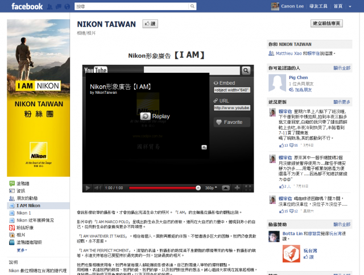
Task: Toggle the video volume mute icon
Action: 98,188
